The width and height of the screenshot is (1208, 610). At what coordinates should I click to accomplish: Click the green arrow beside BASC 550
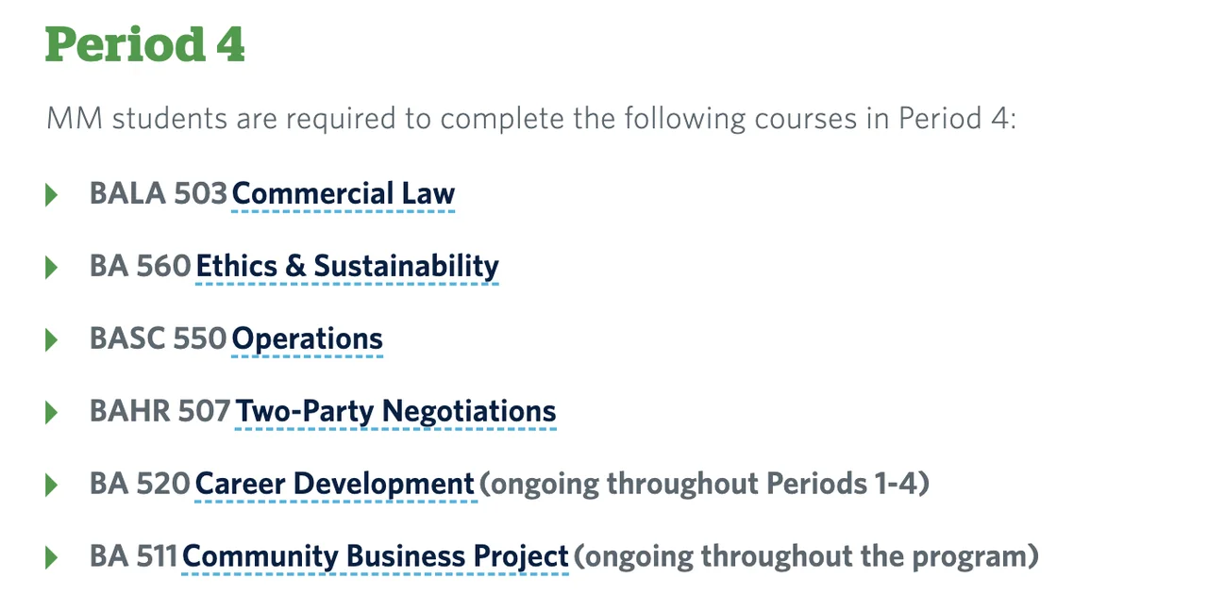coord(52,340)
